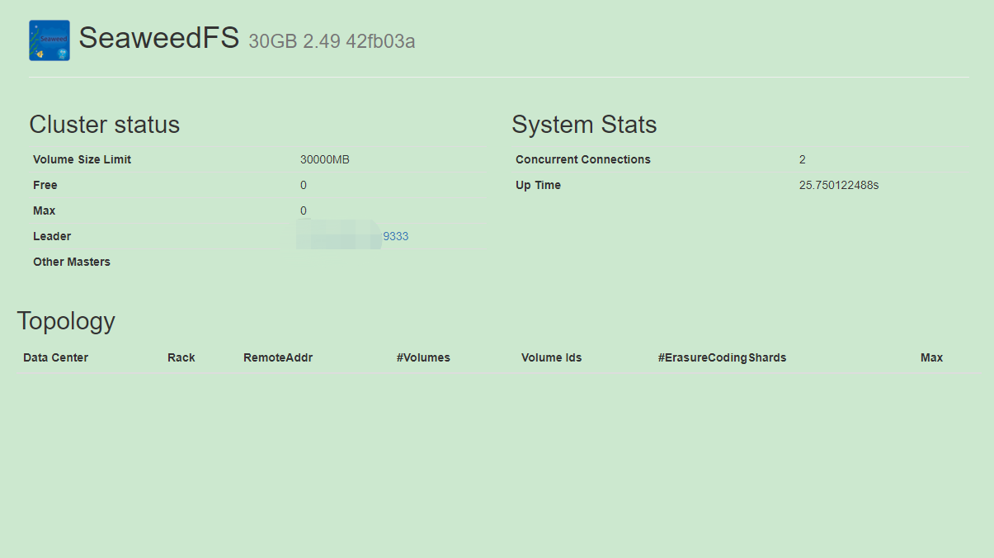Select the 30000MB value
Viewport: 994px width, 558px height.
coord(325,159)
